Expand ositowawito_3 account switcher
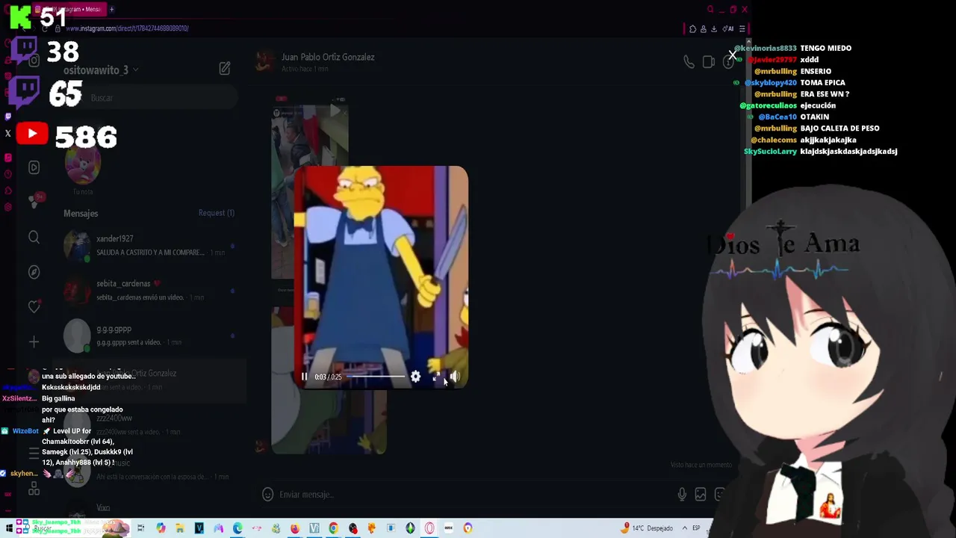The height and width of the screenshot is (538, 956). tap(101, 69)
